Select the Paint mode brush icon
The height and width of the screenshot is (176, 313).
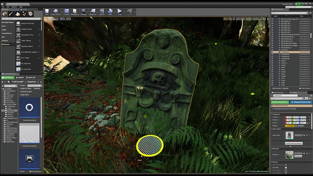pos(11,14)
